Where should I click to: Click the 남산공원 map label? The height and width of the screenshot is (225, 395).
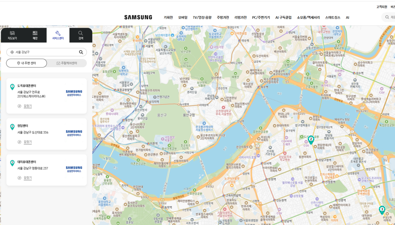(x=185, y=52)
